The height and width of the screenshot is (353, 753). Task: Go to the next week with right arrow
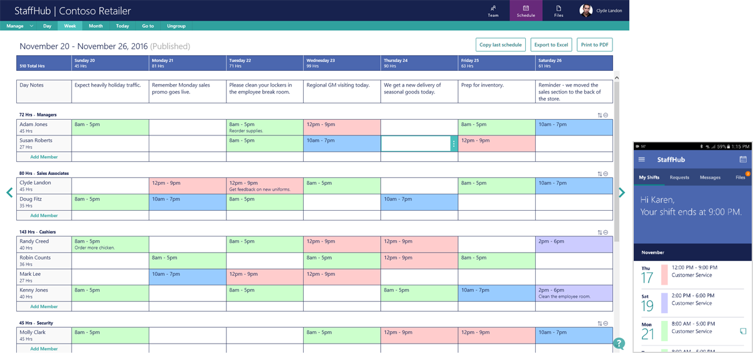(621, 192)
